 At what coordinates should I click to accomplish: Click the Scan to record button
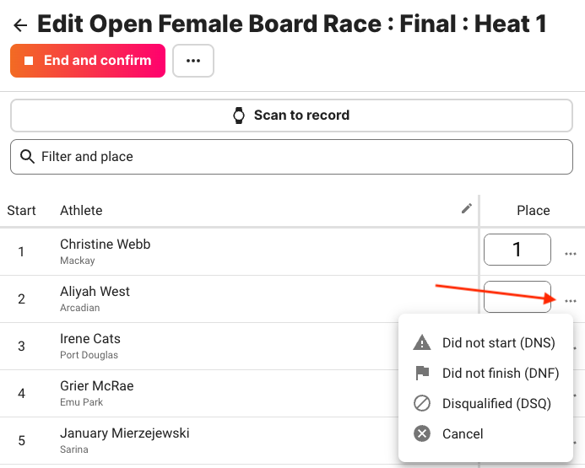[x=291, y=116]
